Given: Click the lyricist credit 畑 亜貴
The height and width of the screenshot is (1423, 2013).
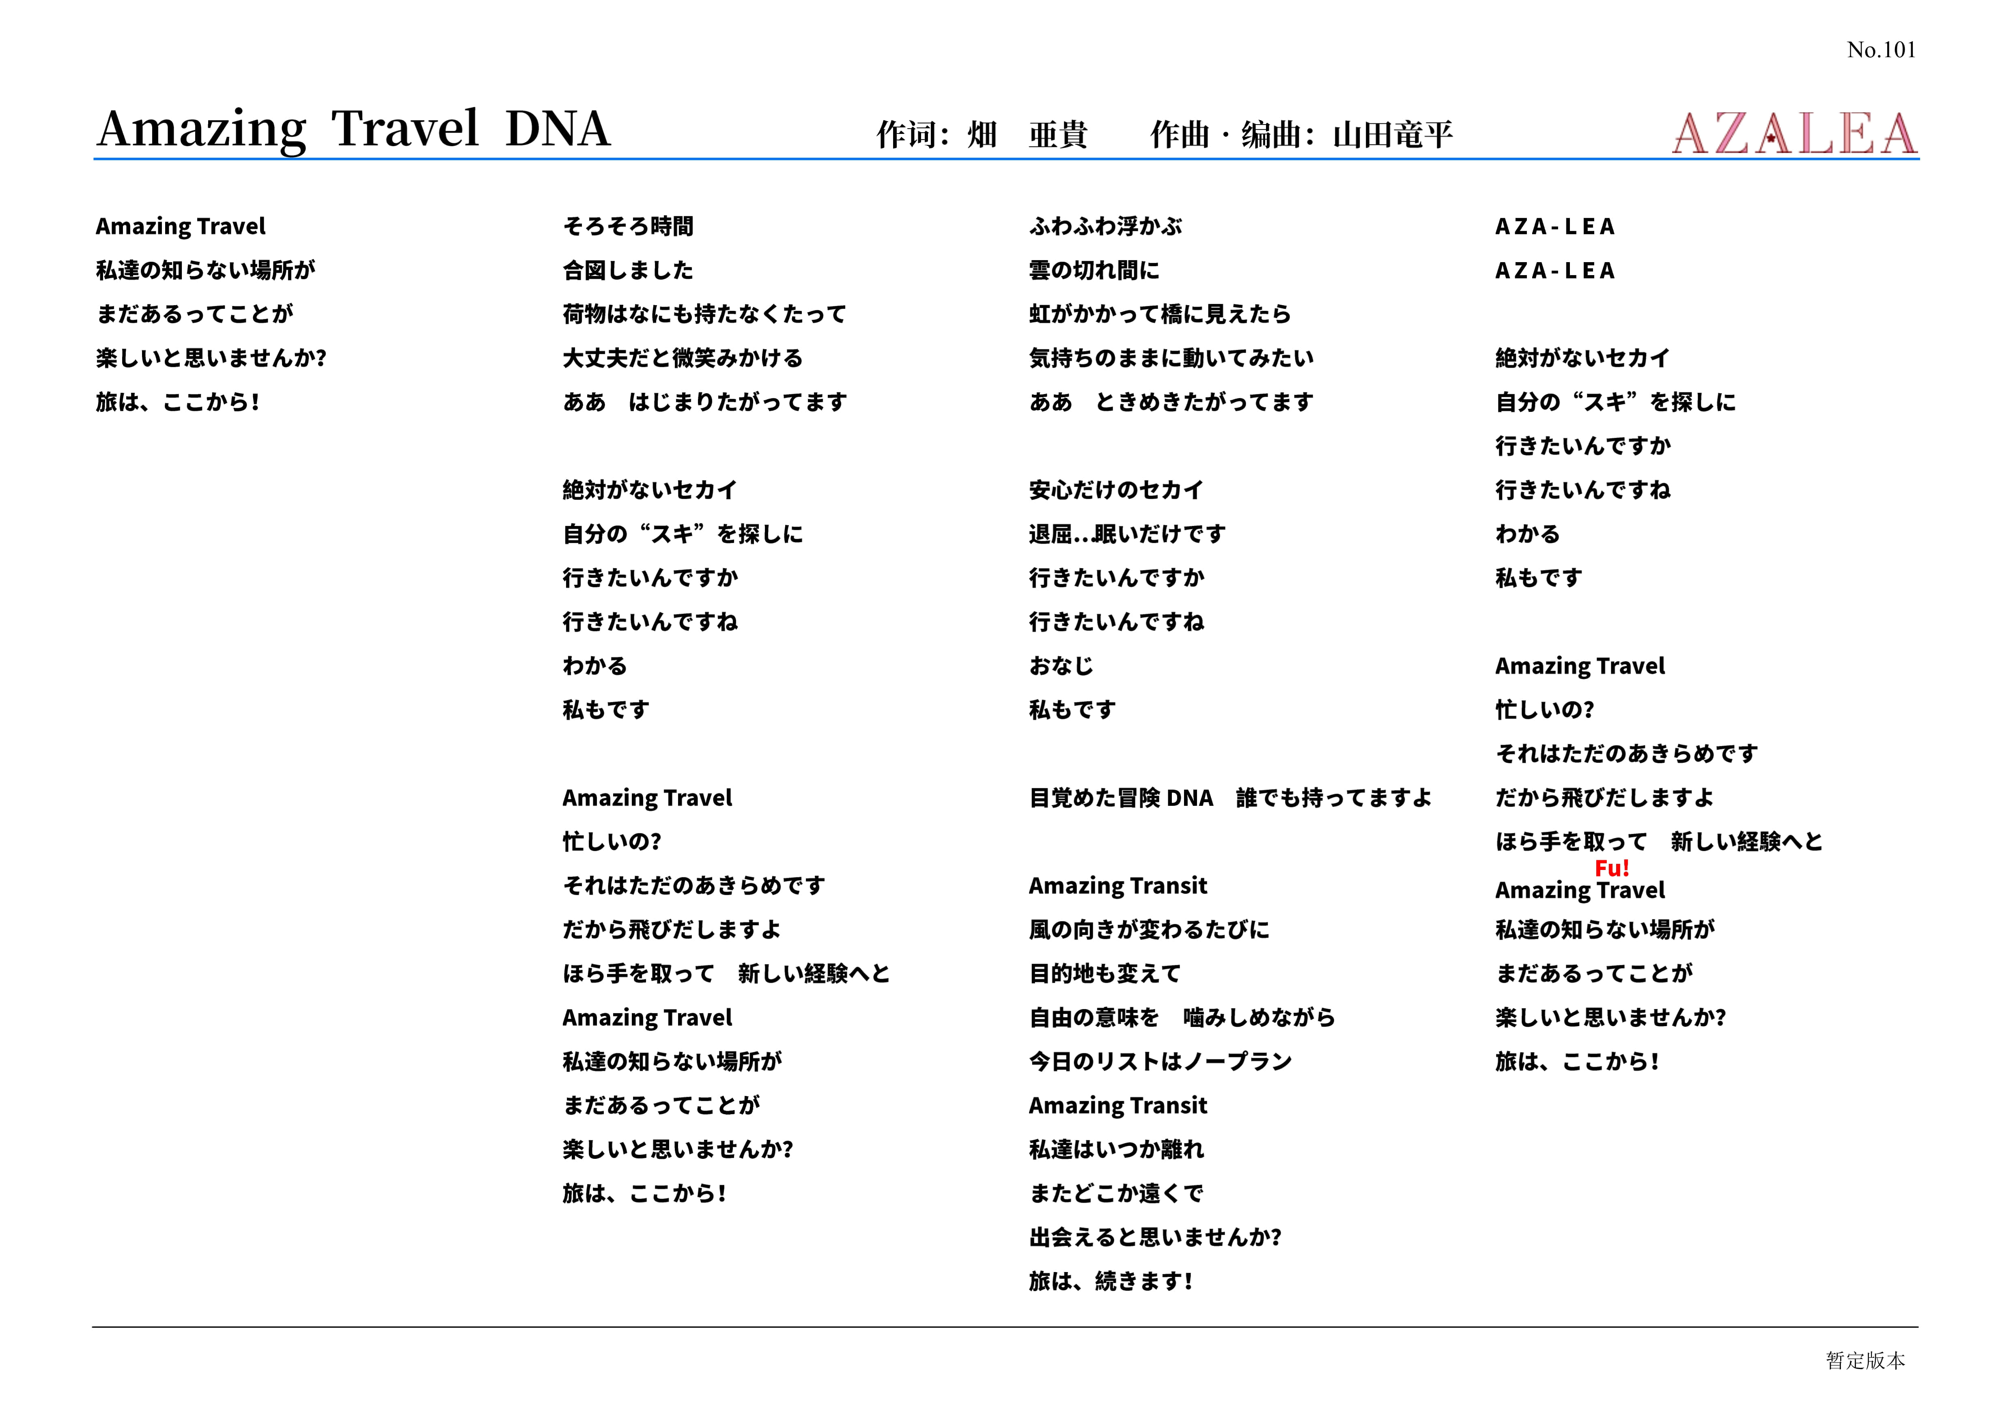Looking at the screenshot, I should 1027,135.
